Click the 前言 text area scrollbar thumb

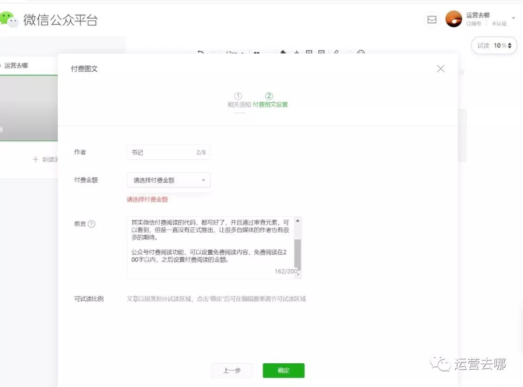point(297,254)
